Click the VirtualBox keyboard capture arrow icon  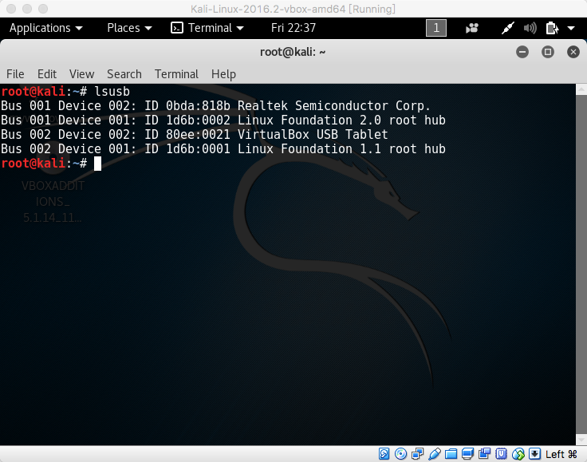point(534,454)
